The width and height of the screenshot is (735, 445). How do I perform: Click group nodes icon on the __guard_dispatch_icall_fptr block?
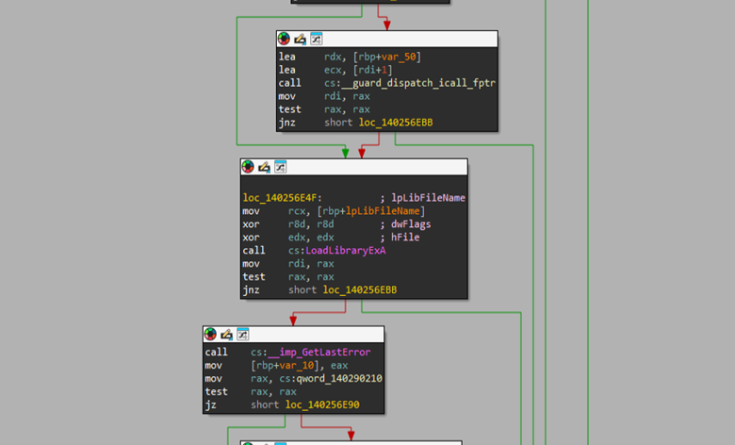316,39
